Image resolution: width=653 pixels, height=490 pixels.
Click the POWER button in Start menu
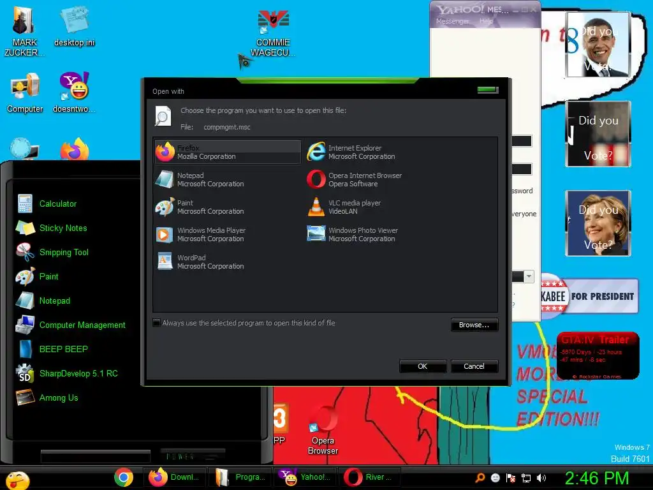point(193,456)
